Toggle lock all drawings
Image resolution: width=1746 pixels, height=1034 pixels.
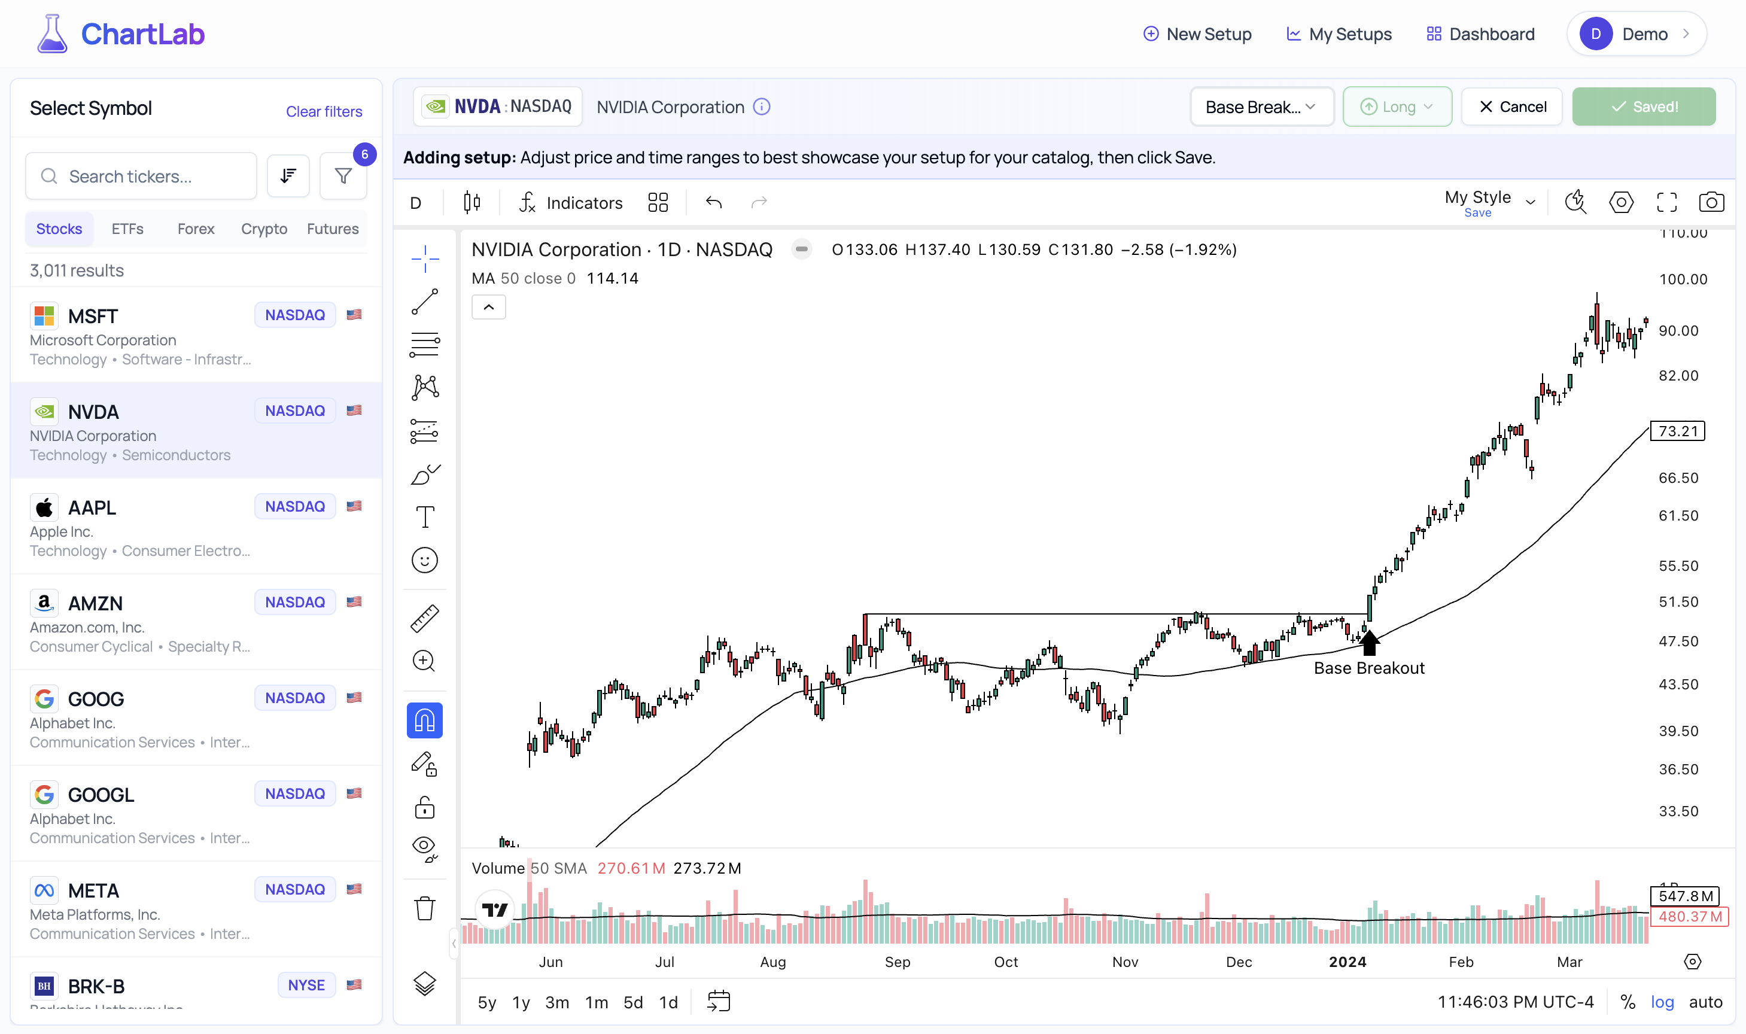tap(424, 808)
